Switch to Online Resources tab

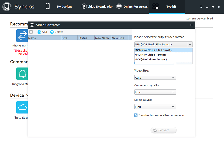[135, 7]
